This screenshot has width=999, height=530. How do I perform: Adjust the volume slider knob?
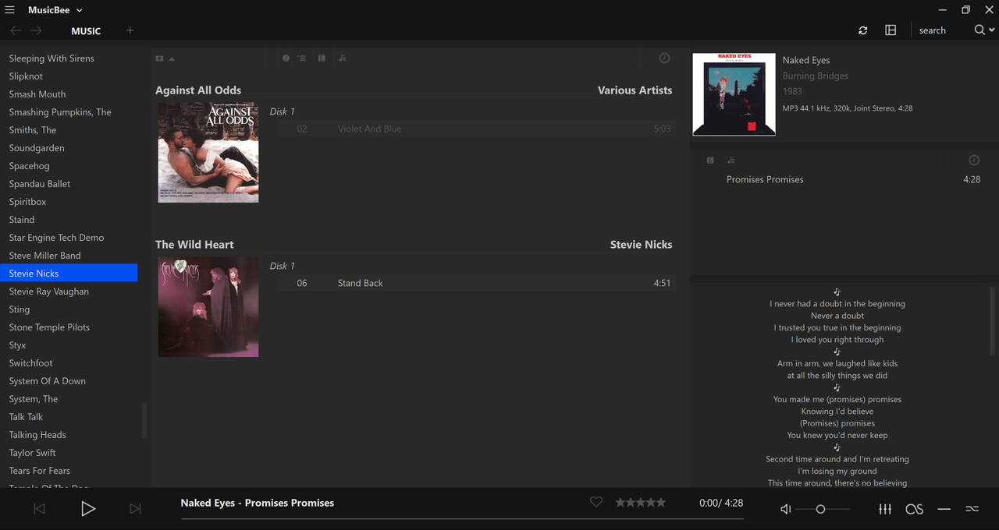820,509
